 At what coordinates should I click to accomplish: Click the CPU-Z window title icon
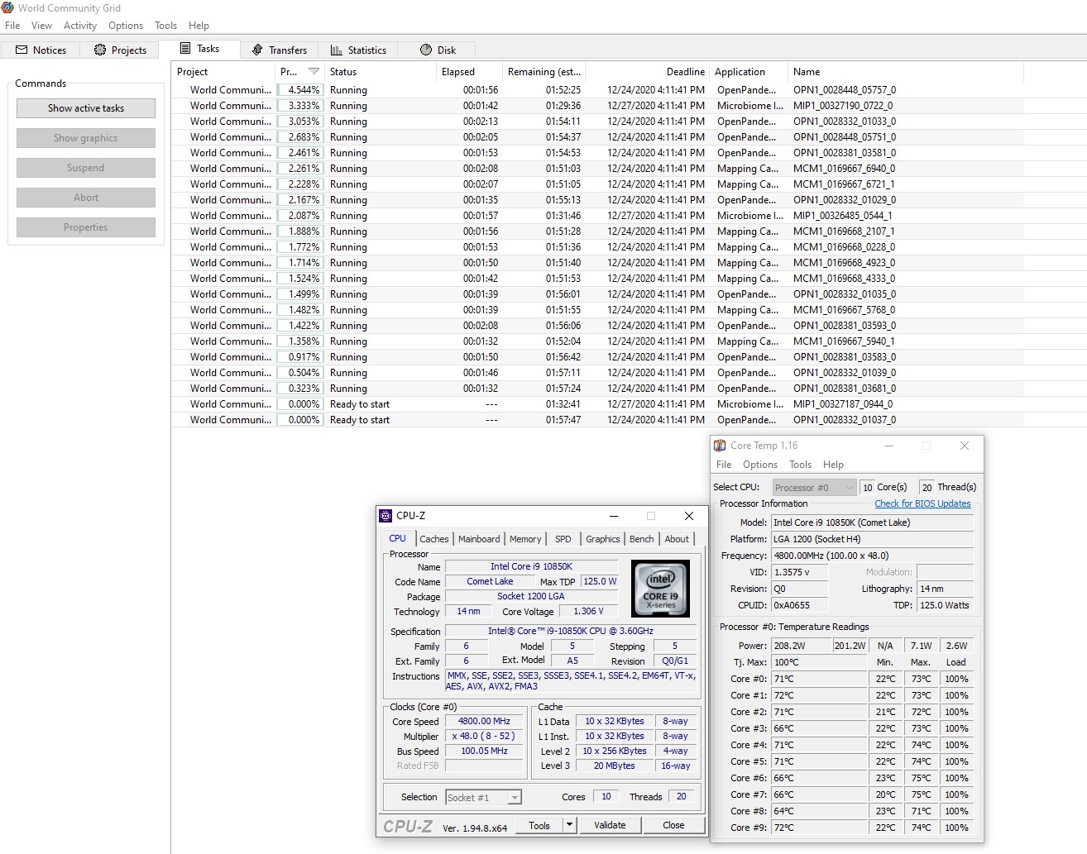coord(385,515)
